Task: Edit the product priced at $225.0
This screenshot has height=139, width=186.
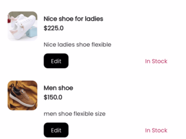Action: click(x=56, y=61)
